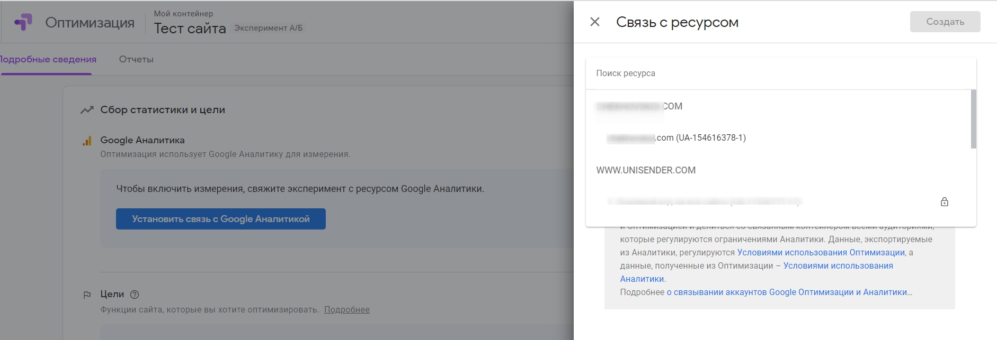Click the 'Эксперимент А/Б' label

click(x=269, y=28)
